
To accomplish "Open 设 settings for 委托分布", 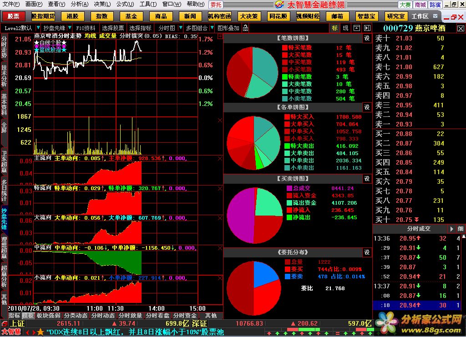I will pyautogui.click(x=367, y=252).
